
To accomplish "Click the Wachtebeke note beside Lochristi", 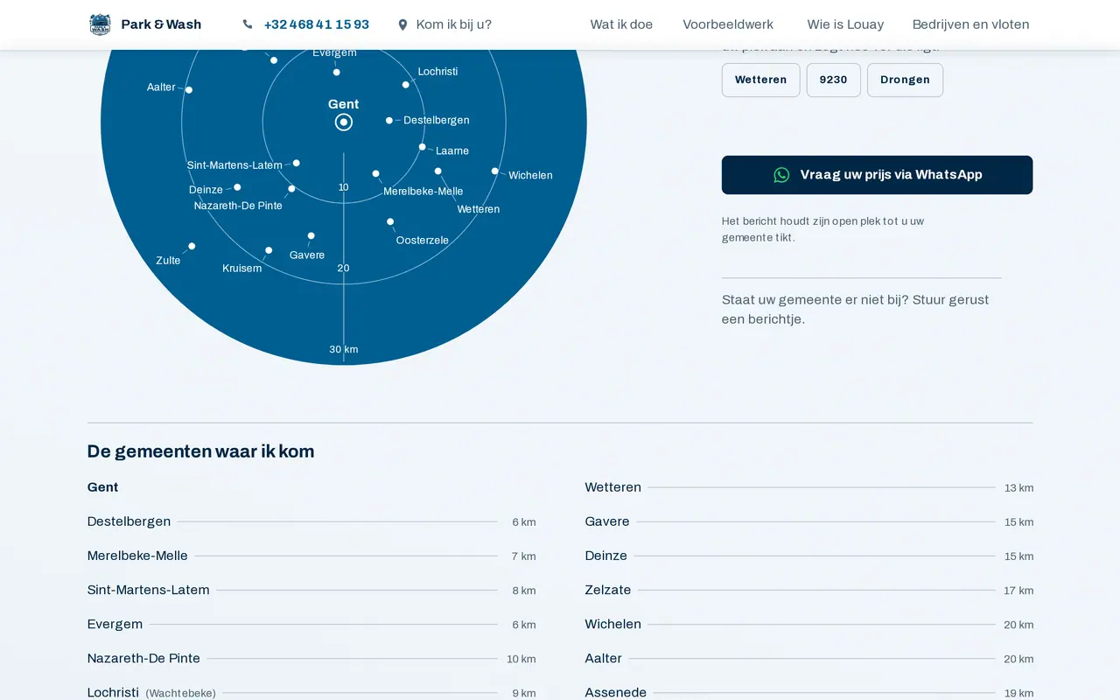I will click(x=180, y=693).
